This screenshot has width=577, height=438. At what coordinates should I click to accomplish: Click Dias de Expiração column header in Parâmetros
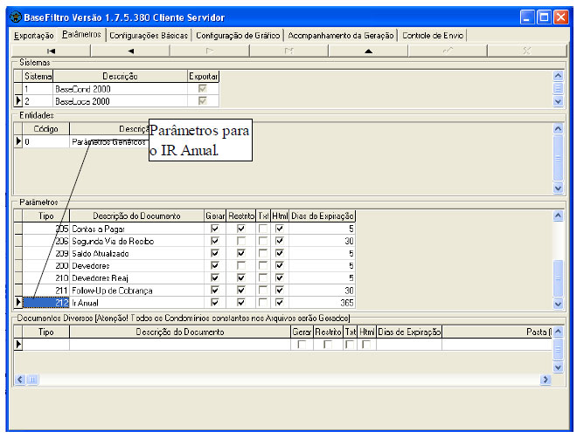point(323,216)
